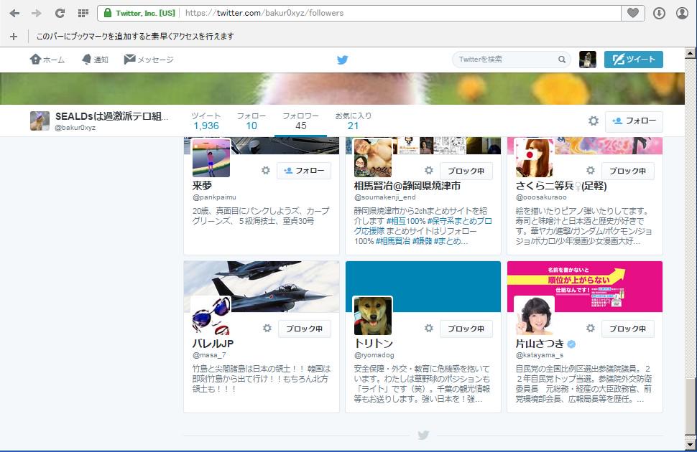697x452 pixels.
Task: Switch to the お気に入り 21 tab
Action: [x=354, y=121]
